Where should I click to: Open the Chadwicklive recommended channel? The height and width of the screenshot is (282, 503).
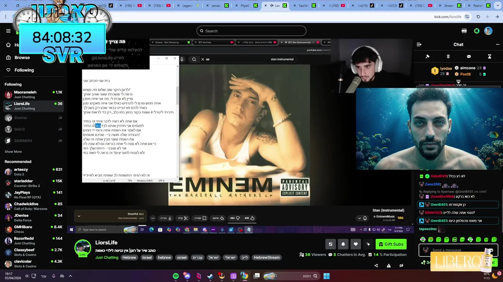pos(33,206)
